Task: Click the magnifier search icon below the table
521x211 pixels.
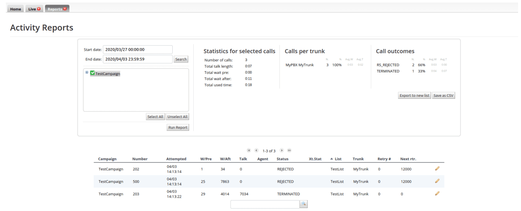Action: tap(304, 204)
